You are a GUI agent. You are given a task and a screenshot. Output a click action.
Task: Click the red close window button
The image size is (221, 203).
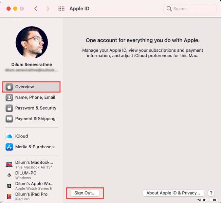8,8
